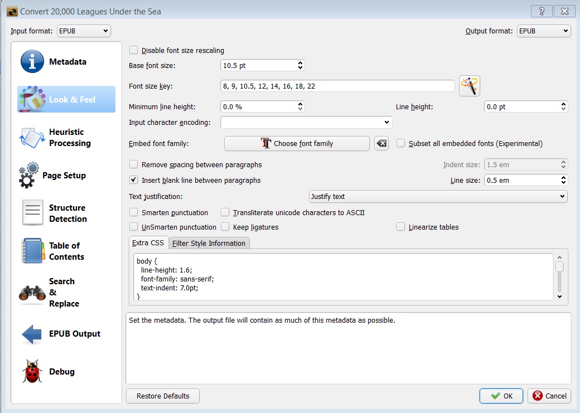Click the help description text box
Image resolution: width=580 pixels, height=413 pixels.
(349, 348)
